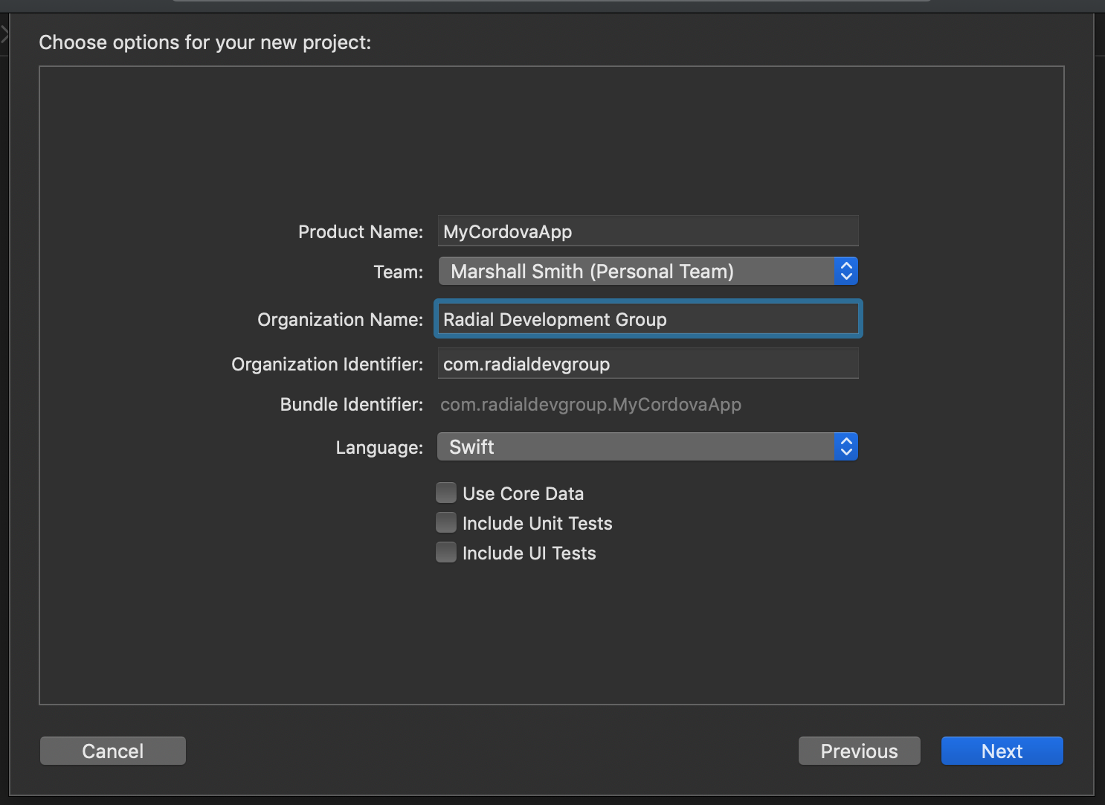
Task: Click the Organization Identifier field with com.radialdevgroup
Action: pyautogui.click(x=647, y=364)
